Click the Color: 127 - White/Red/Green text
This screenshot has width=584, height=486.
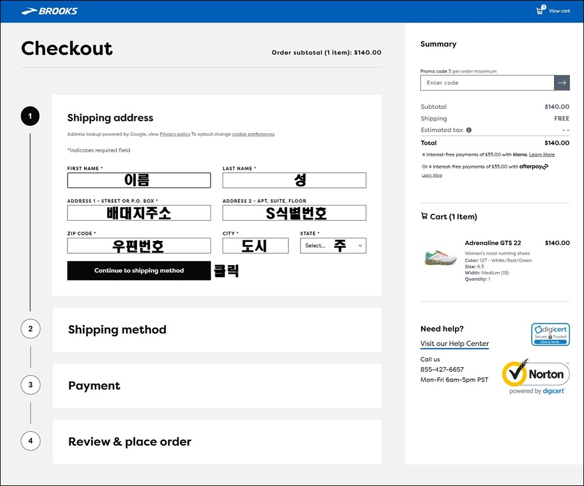click(x=498, y=260)
